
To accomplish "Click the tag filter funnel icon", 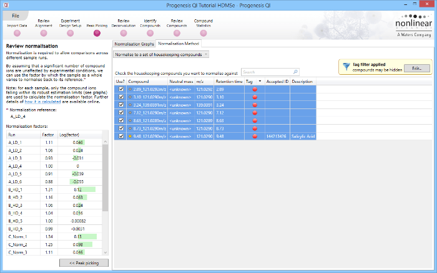I will [346, 67].
